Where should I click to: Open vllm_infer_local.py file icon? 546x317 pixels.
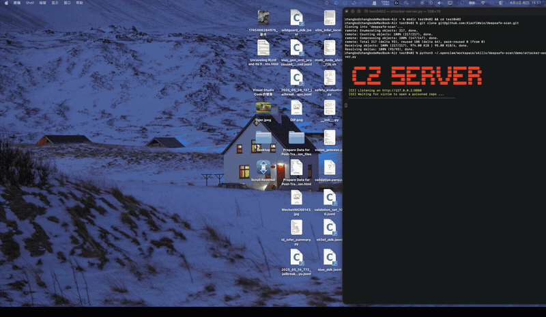pos(329,18)
